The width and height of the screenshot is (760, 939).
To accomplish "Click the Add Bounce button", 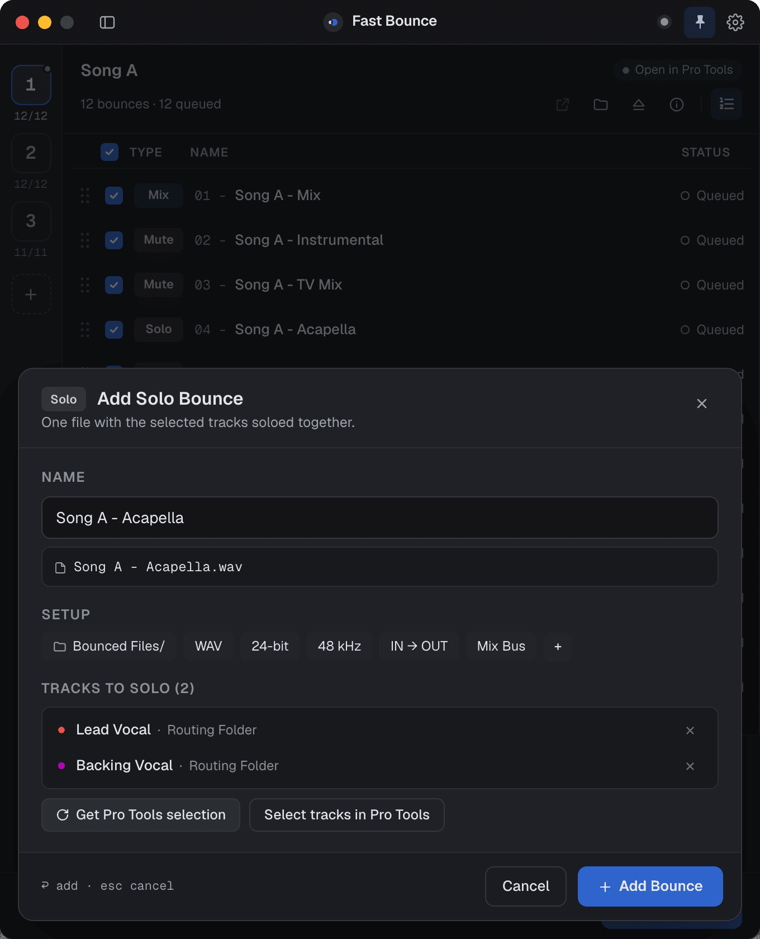I will [x=650, y=886].
